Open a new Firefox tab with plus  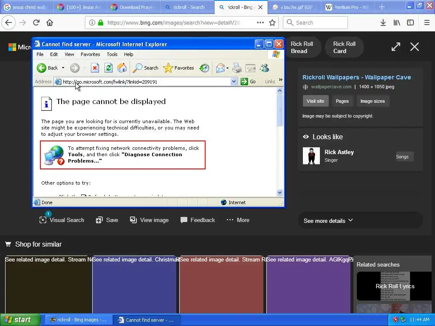[382, 7]
